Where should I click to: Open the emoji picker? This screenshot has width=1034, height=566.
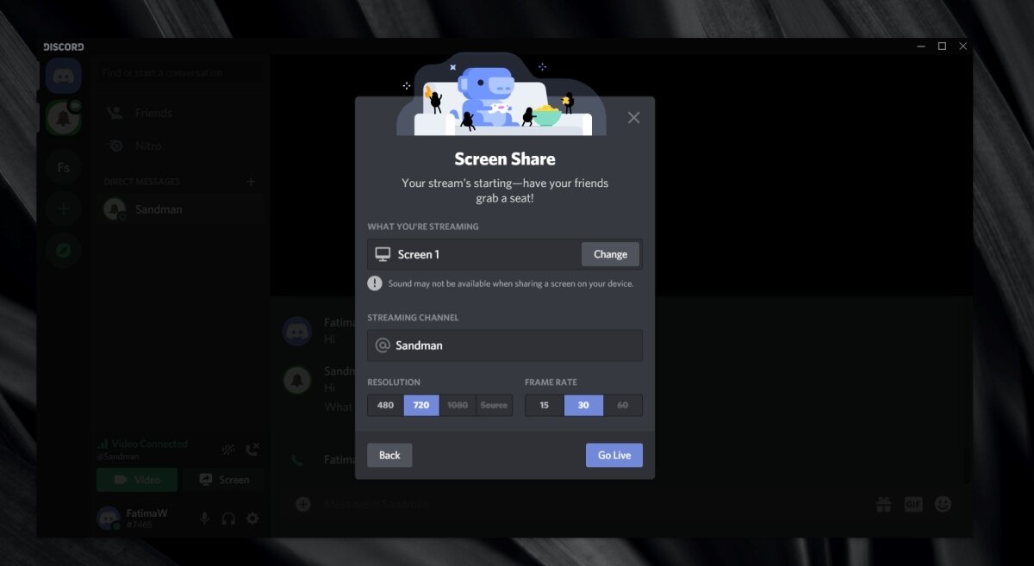click(942, 504)
